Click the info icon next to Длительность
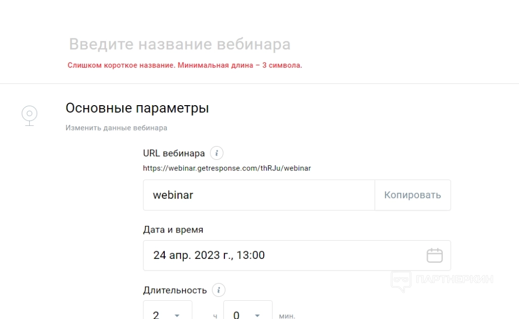 pyautogui.click(x=218, y=290)
